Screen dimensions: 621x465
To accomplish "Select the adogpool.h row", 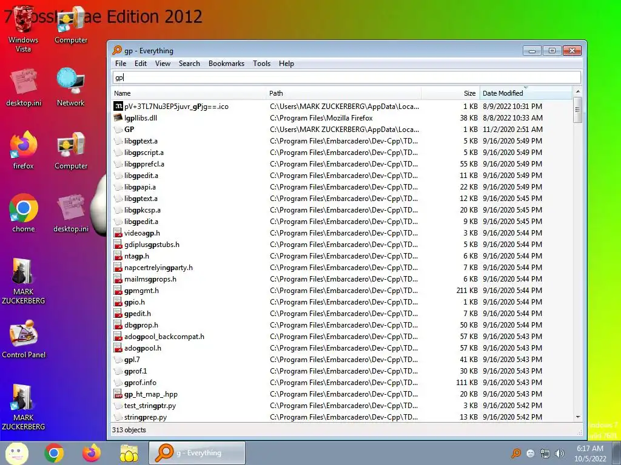I will [x=342, y=348].
